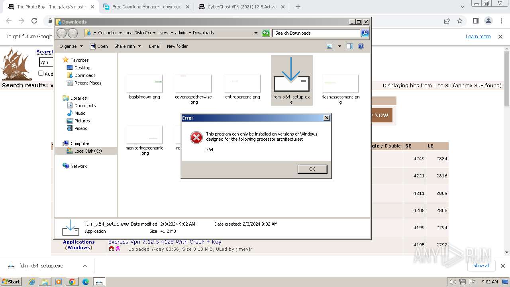Open Windows Media Player from the taskbar
The image size is (510, 287).
[x=59, y=282]
